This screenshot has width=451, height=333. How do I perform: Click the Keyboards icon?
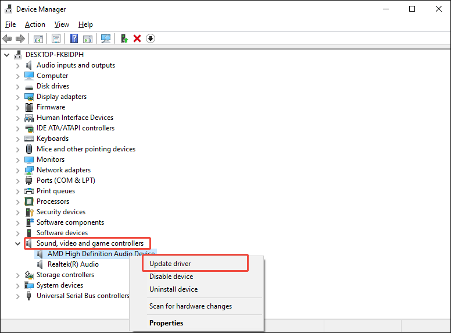pos(29,139)
